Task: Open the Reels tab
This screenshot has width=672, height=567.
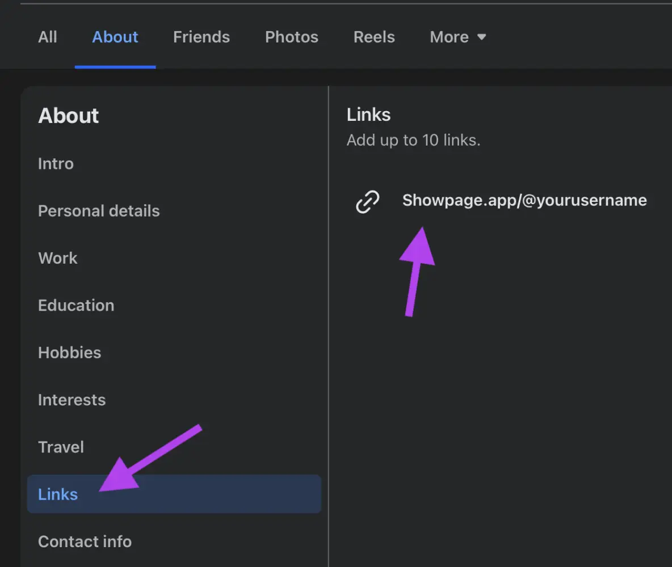Action: pyautogui.click(x=373, y=37)
